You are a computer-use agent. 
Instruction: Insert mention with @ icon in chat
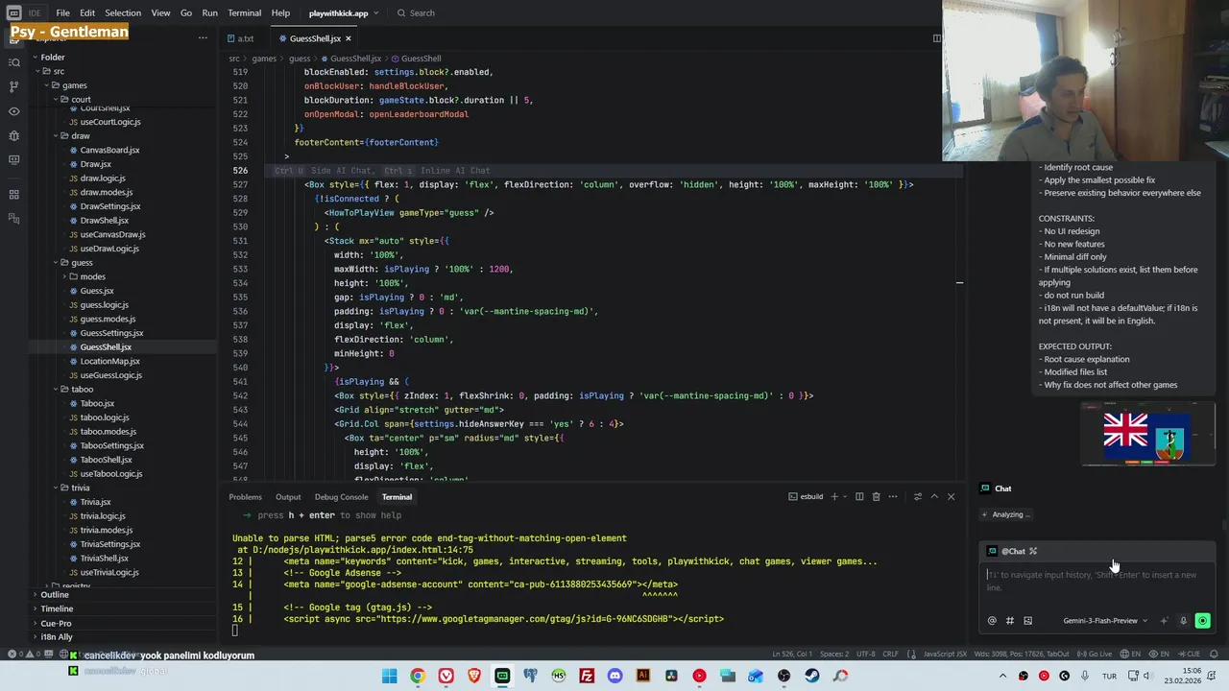click(992, 621)
